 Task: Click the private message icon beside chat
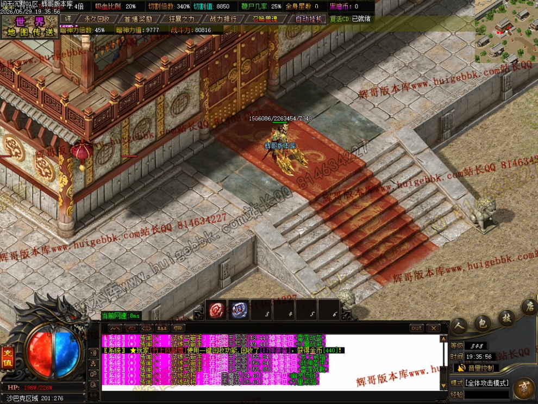pos(93,374)
